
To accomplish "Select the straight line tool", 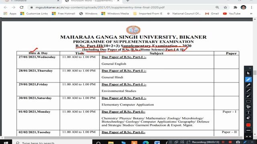I will [x=248, y=90].
